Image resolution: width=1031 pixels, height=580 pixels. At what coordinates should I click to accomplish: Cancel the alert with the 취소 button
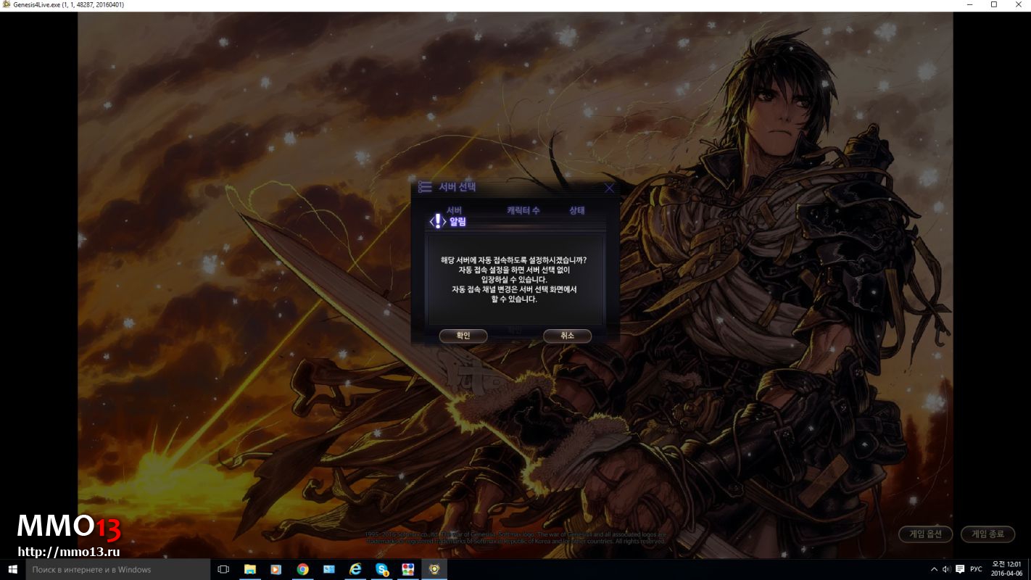click(x=567, y=336)
